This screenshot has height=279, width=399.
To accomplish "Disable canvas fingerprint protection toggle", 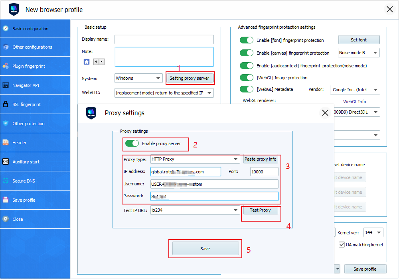I will point(246,53).
